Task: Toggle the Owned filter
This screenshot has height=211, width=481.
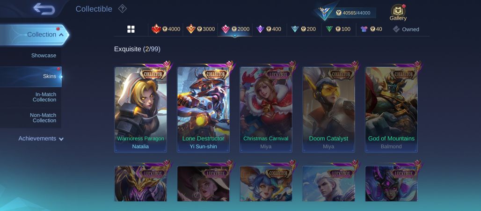Action: 406,29
